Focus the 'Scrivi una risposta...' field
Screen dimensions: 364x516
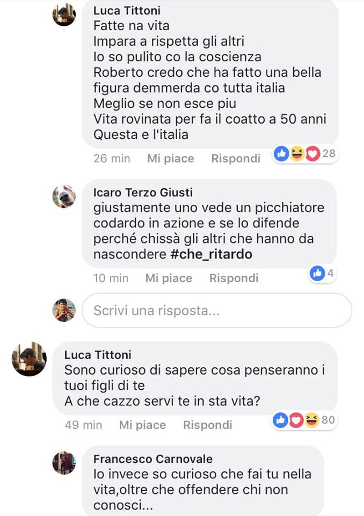(217, 310)
